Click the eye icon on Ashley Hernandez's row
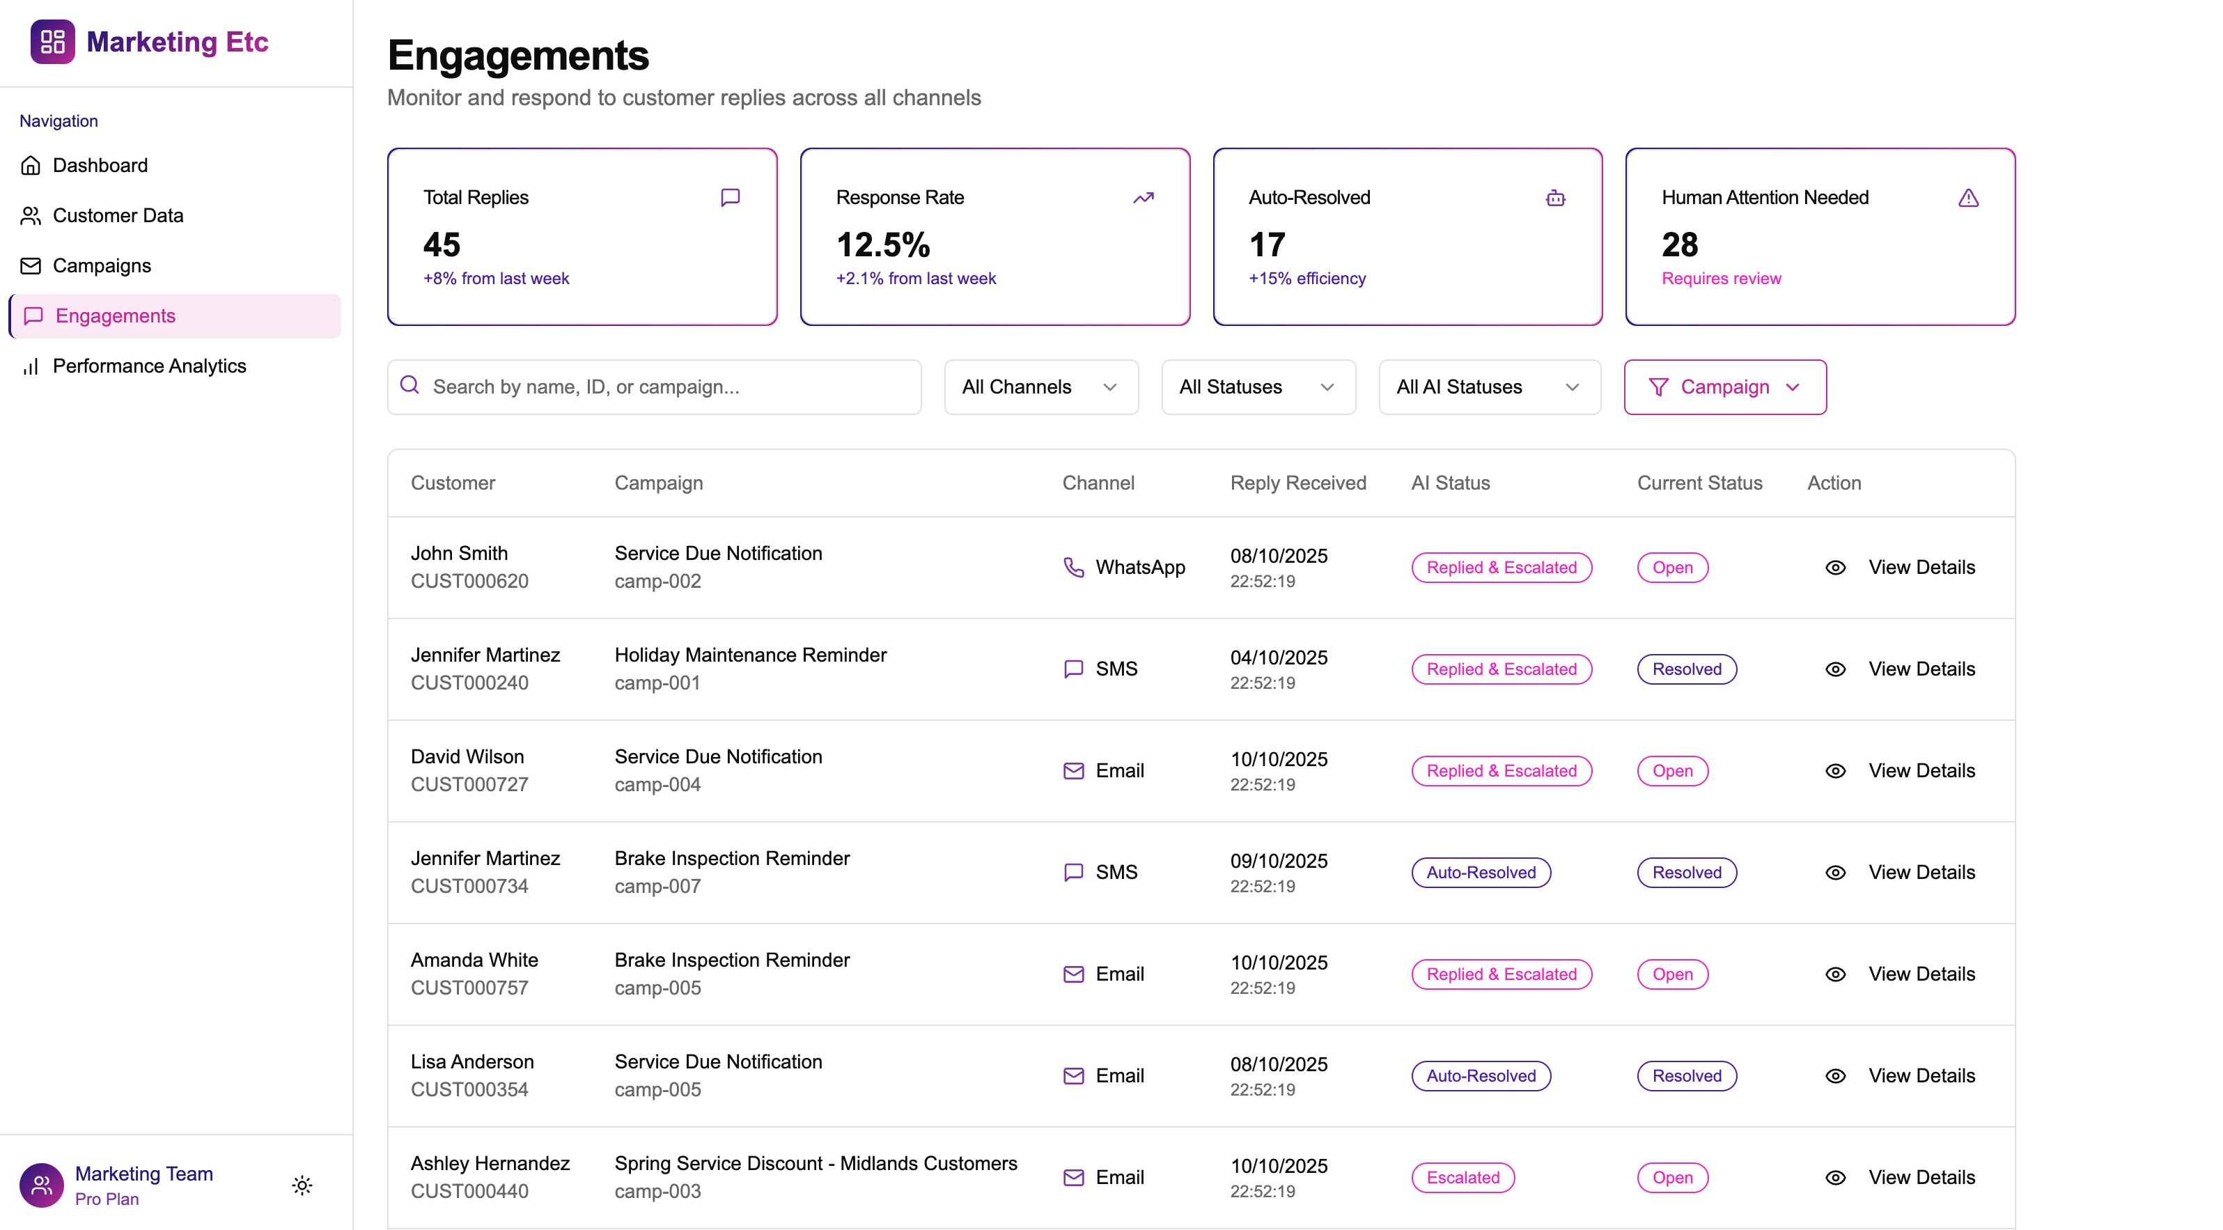Image resolution: width=2223 pixels, height=1230 pixels. point(1834,1177)
